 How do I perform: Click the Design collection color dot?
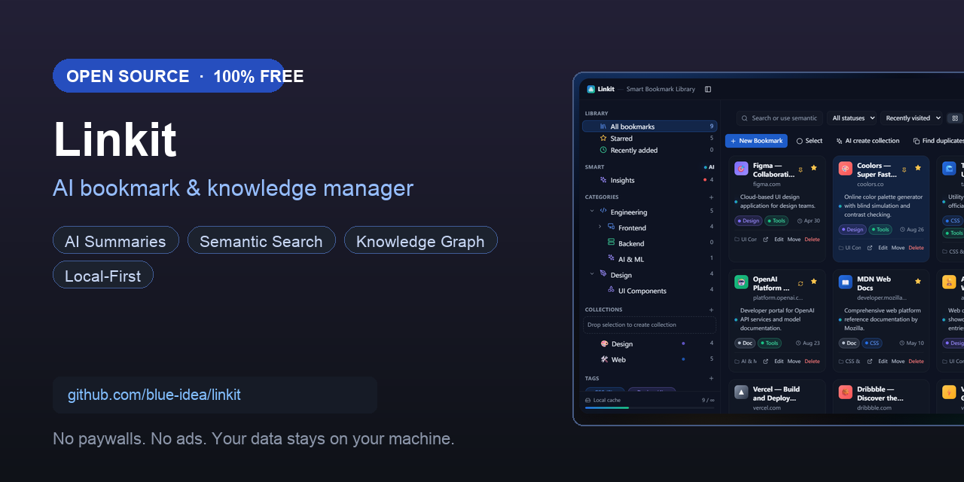click(x=683, y=343)
